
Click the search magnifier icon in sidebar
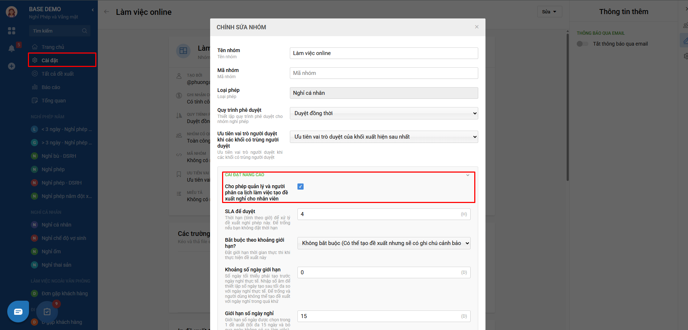pos(84,31)
